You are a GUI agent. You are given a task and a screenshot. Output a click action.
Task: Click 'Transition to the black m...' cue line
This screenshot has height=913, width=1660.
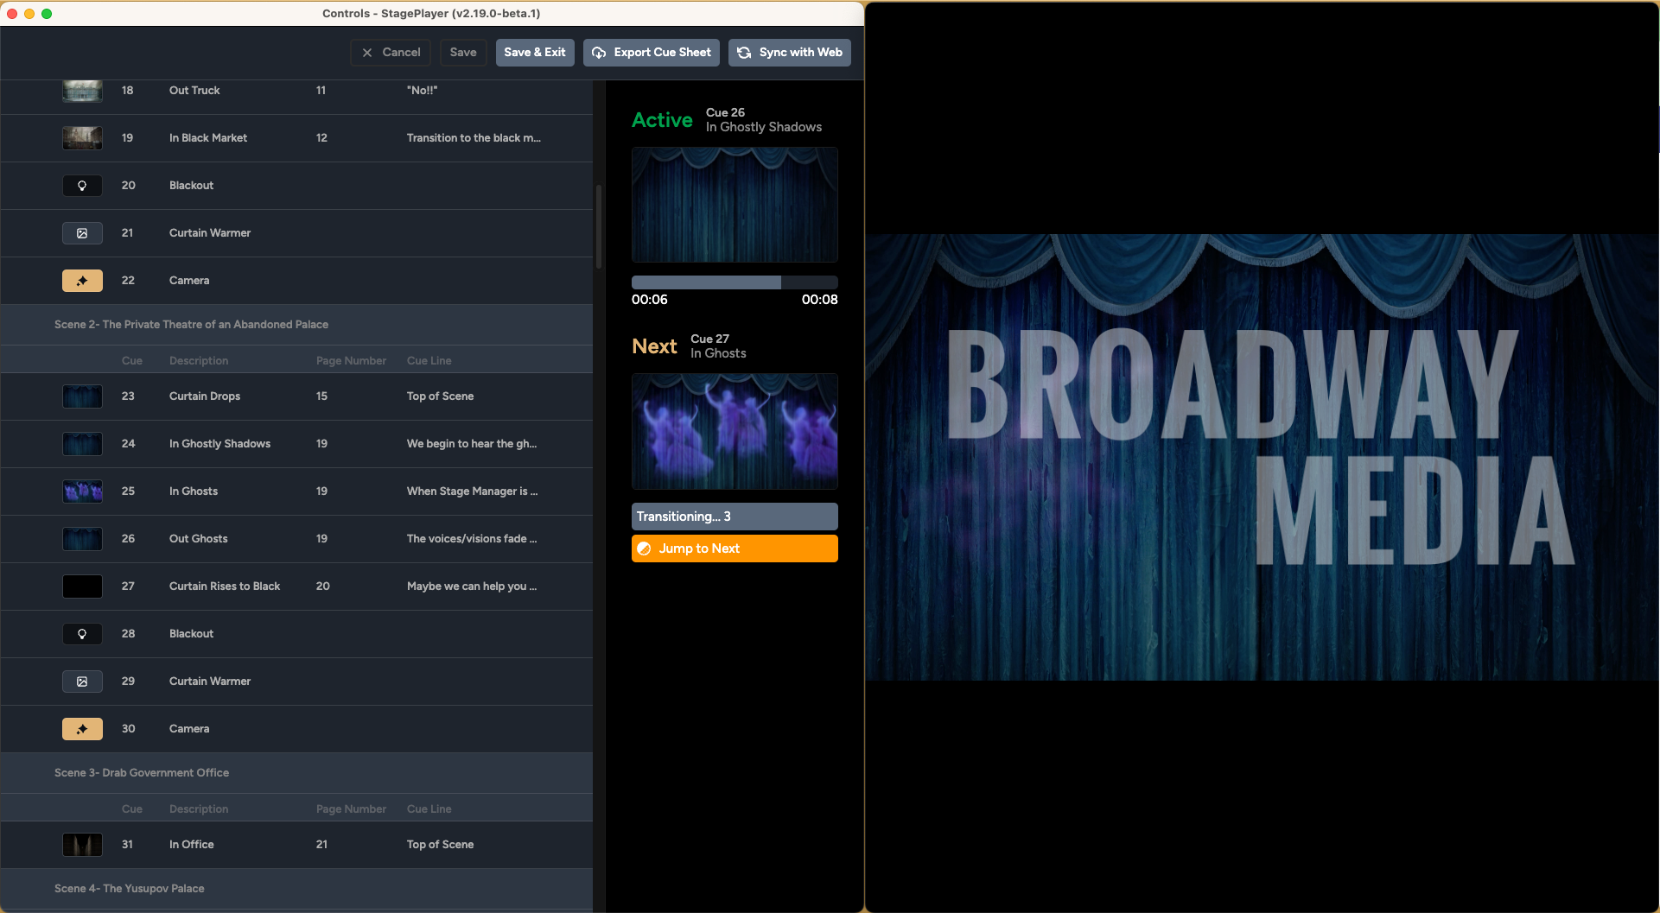(x=474, y=138)
